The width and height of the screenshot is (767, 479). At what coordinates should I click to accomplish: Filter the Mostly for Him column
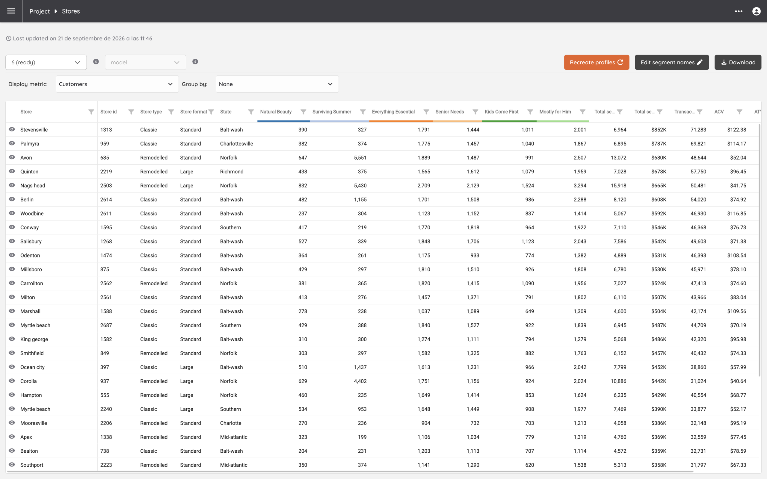(582, 112)
